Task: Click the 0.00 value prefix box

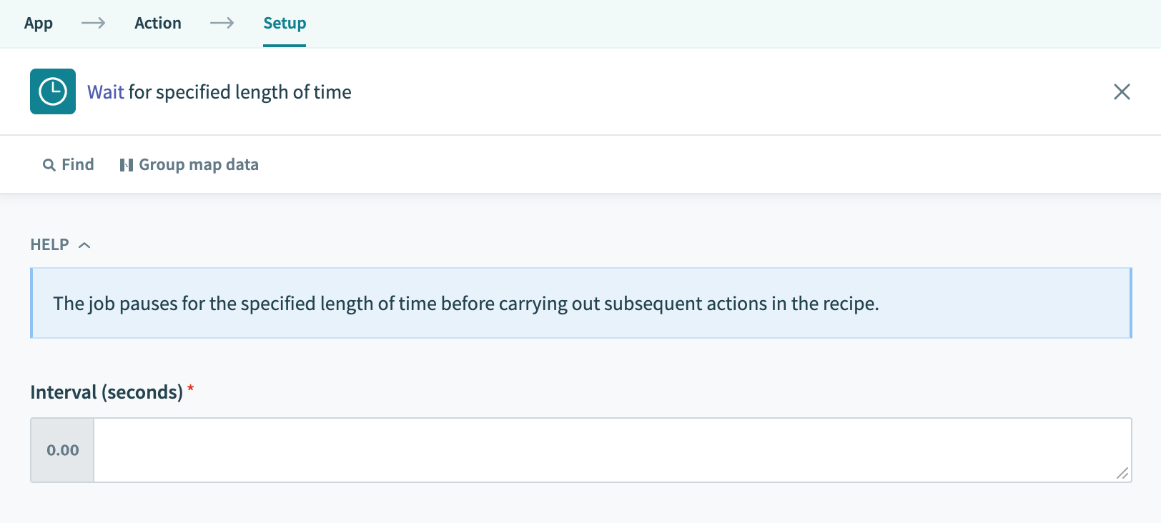Action: coord(61,450)
